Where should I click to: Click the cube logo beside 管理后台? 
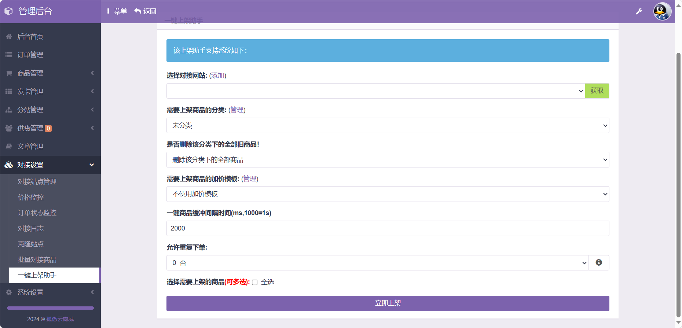click(8, 11)
